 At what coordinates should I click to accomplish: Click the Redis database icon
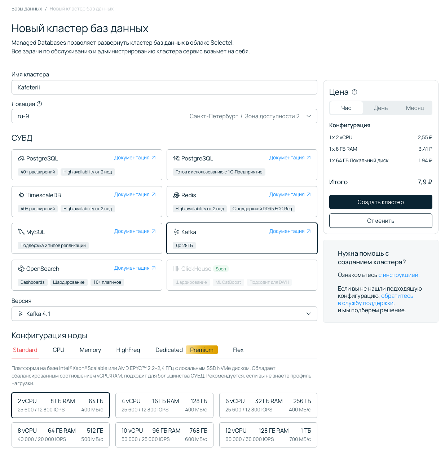(x=176, y=195)
